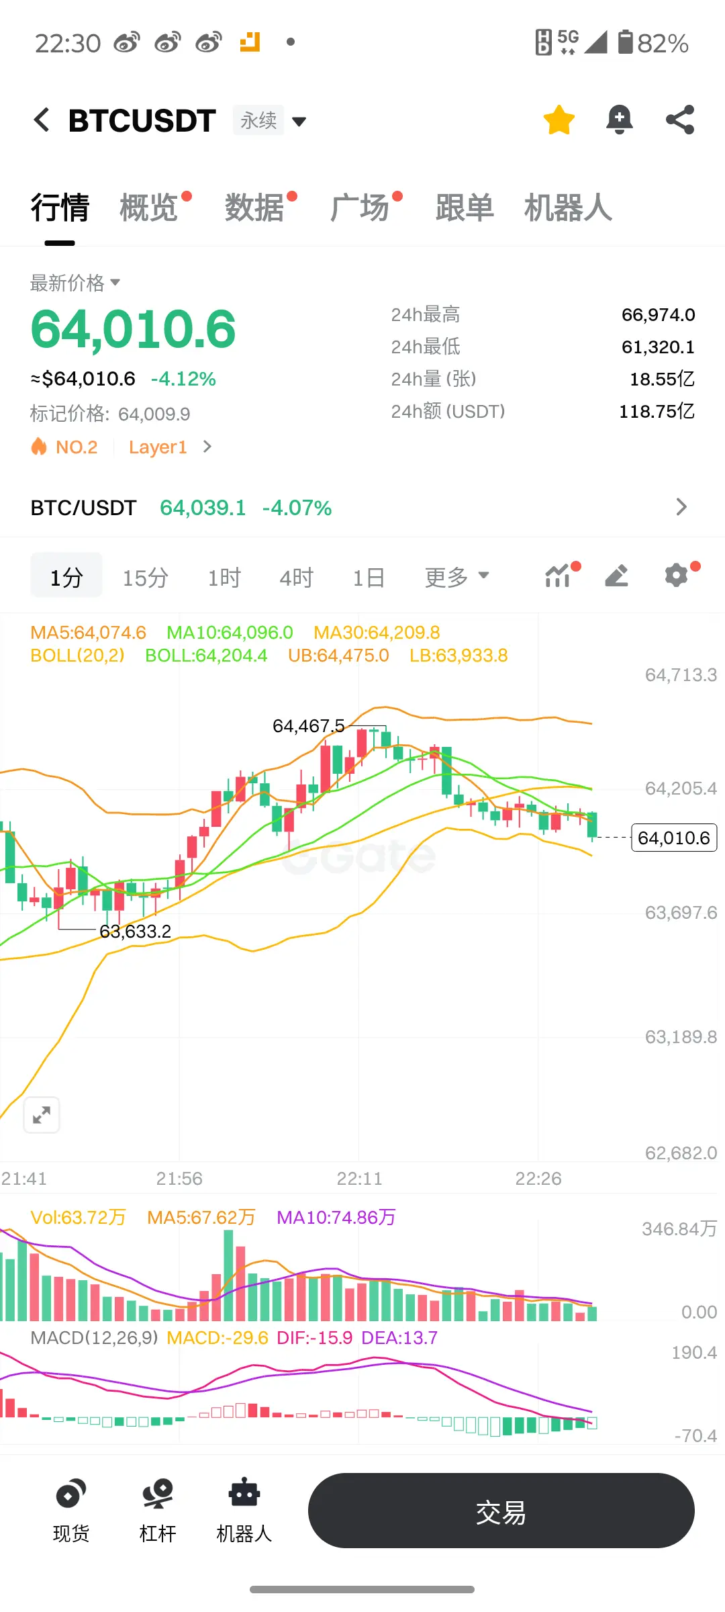Tap the battery 82% indicator
725x1612 pixels.
(x=652, y=43)
